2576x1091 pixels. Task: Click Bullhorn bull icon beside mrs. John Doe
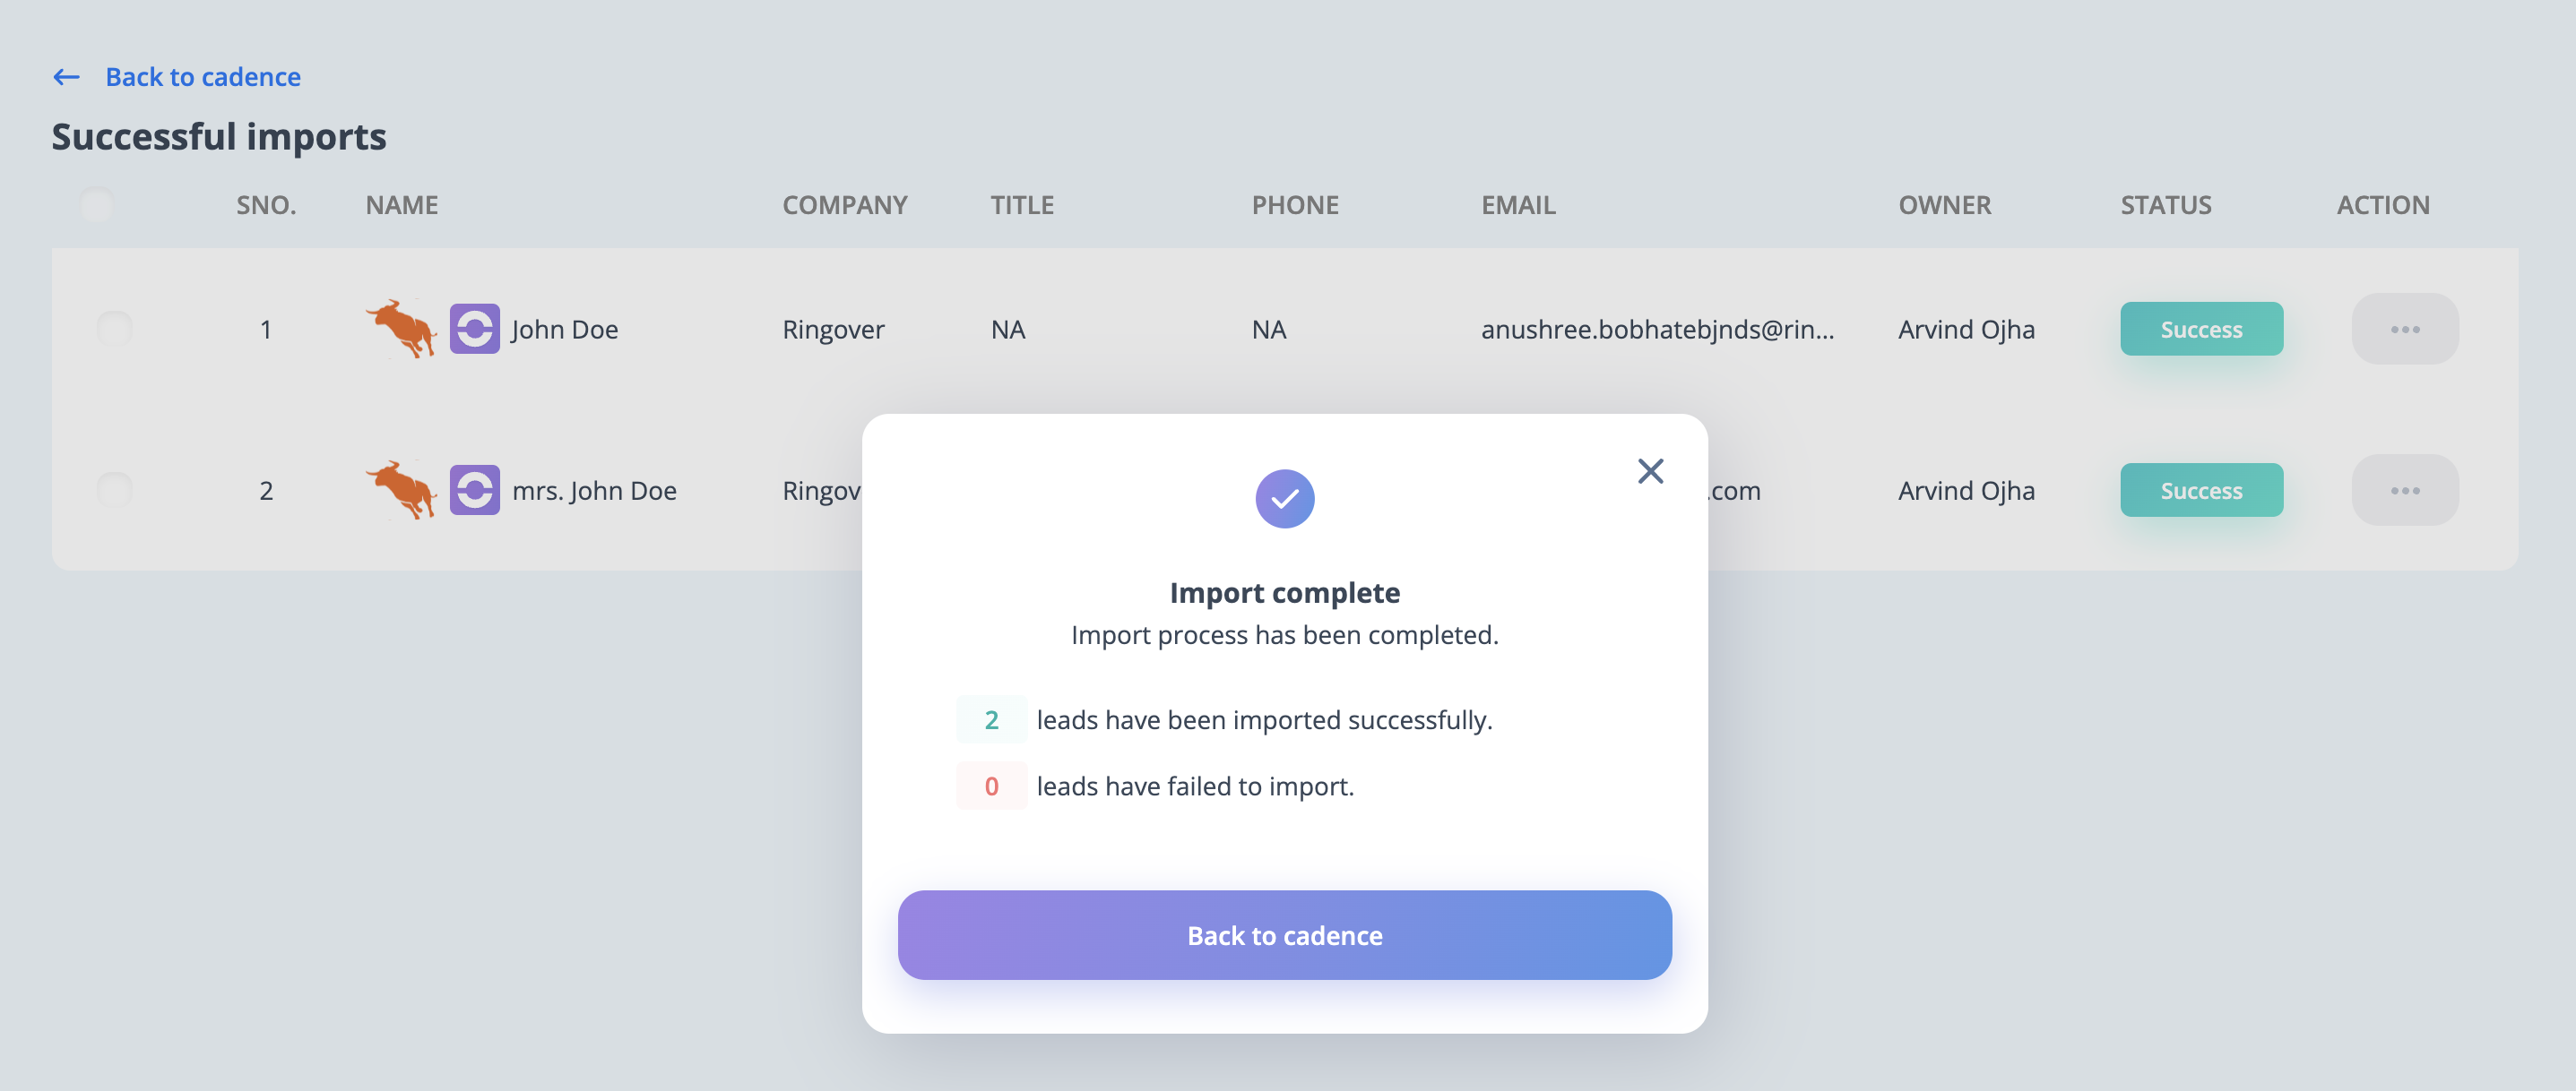[x=401, y=490]
